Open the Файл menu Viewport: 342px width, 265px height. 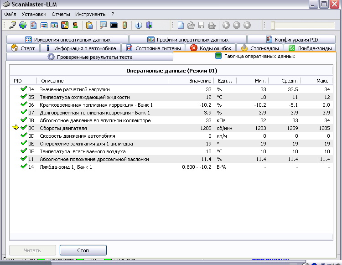[x=10, y=14]
